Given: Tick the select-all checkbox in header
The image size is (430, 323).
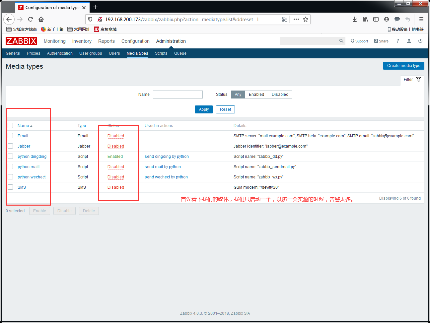Looking at the screenshot, I should 10,125.
